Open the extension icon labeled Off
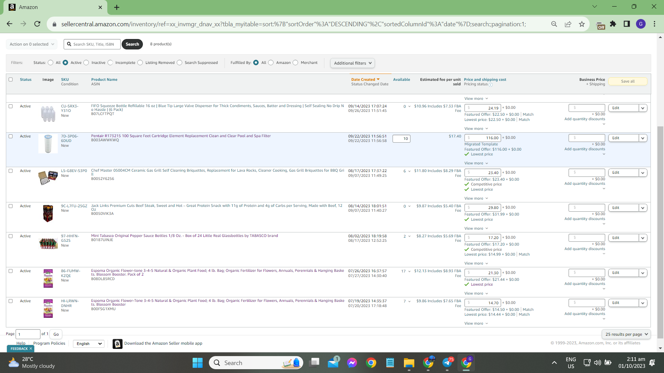Screen dimensions: 664x373 (x=601, y=26)
